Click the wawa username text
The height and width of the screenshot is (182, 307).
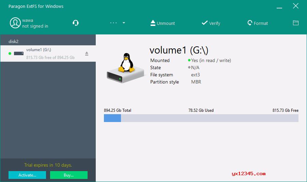(28, 20)
